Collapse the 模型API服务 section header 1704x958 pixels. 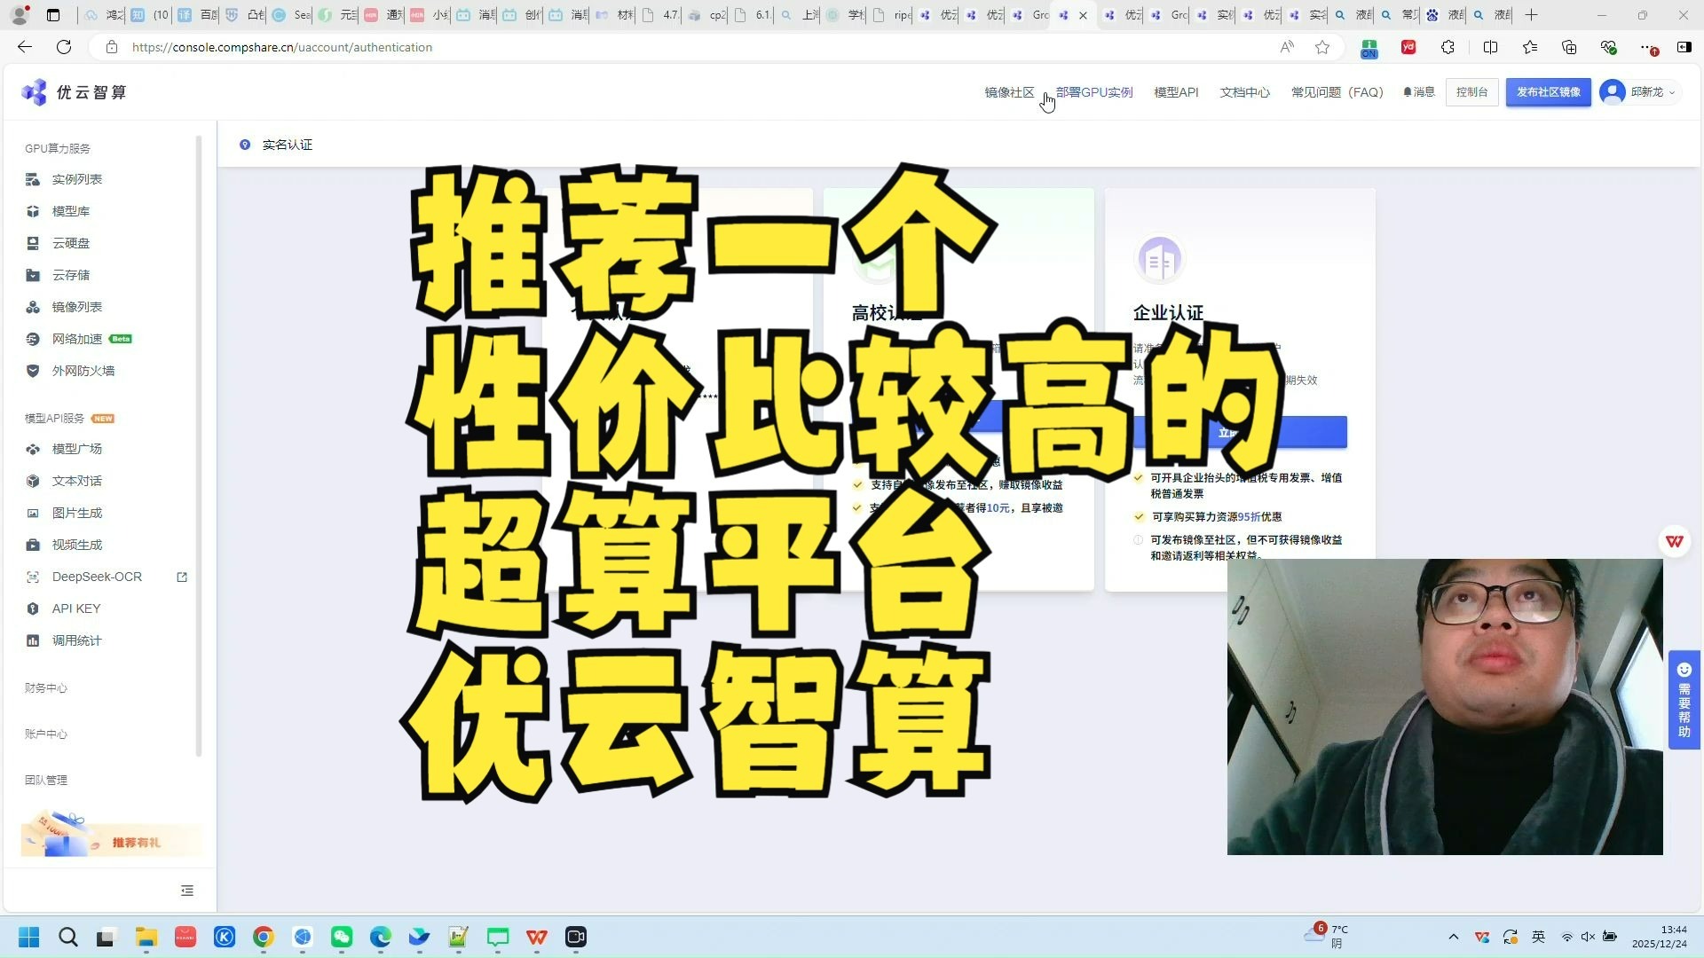pyautogui.click(x=55, y=419)
